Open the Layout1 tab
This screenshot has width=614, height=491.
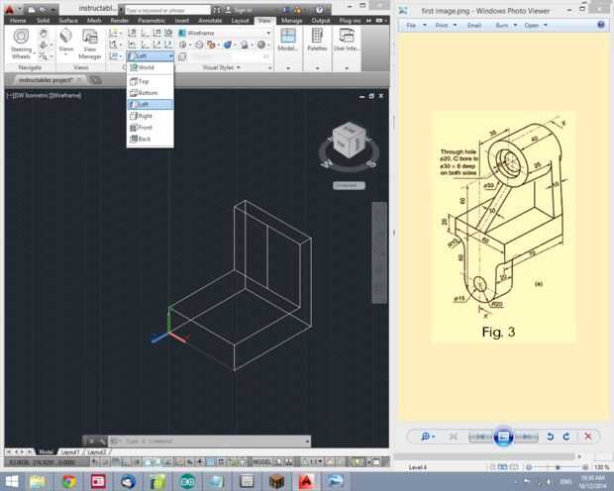pos(70,451)
